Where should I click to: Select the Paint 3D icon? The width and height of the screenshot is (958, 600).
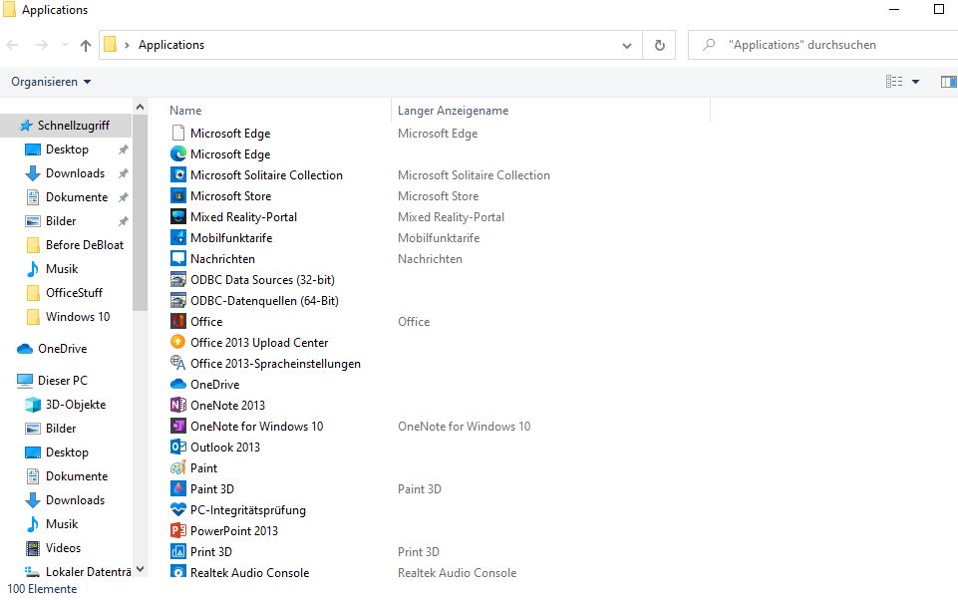point(177,488)
